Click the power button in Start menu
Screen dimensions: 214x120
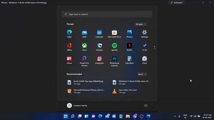[146, 106]
